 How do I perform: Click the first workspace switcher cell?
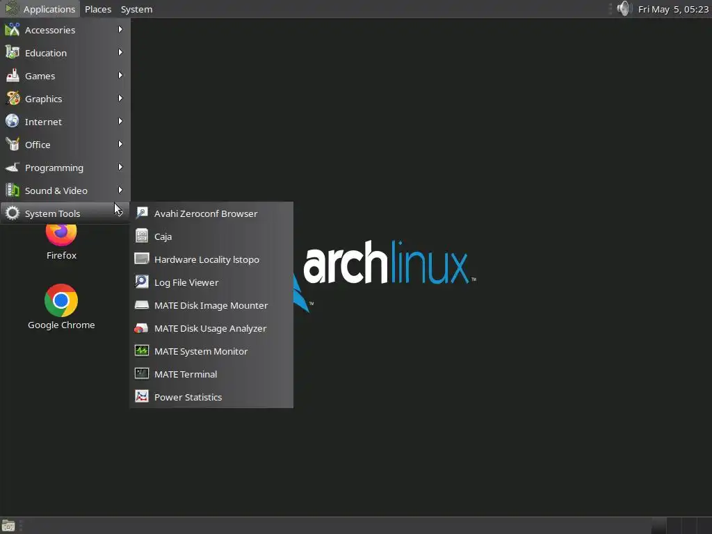click(659, 526)
